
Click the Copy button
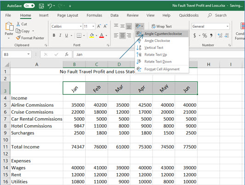23,31
